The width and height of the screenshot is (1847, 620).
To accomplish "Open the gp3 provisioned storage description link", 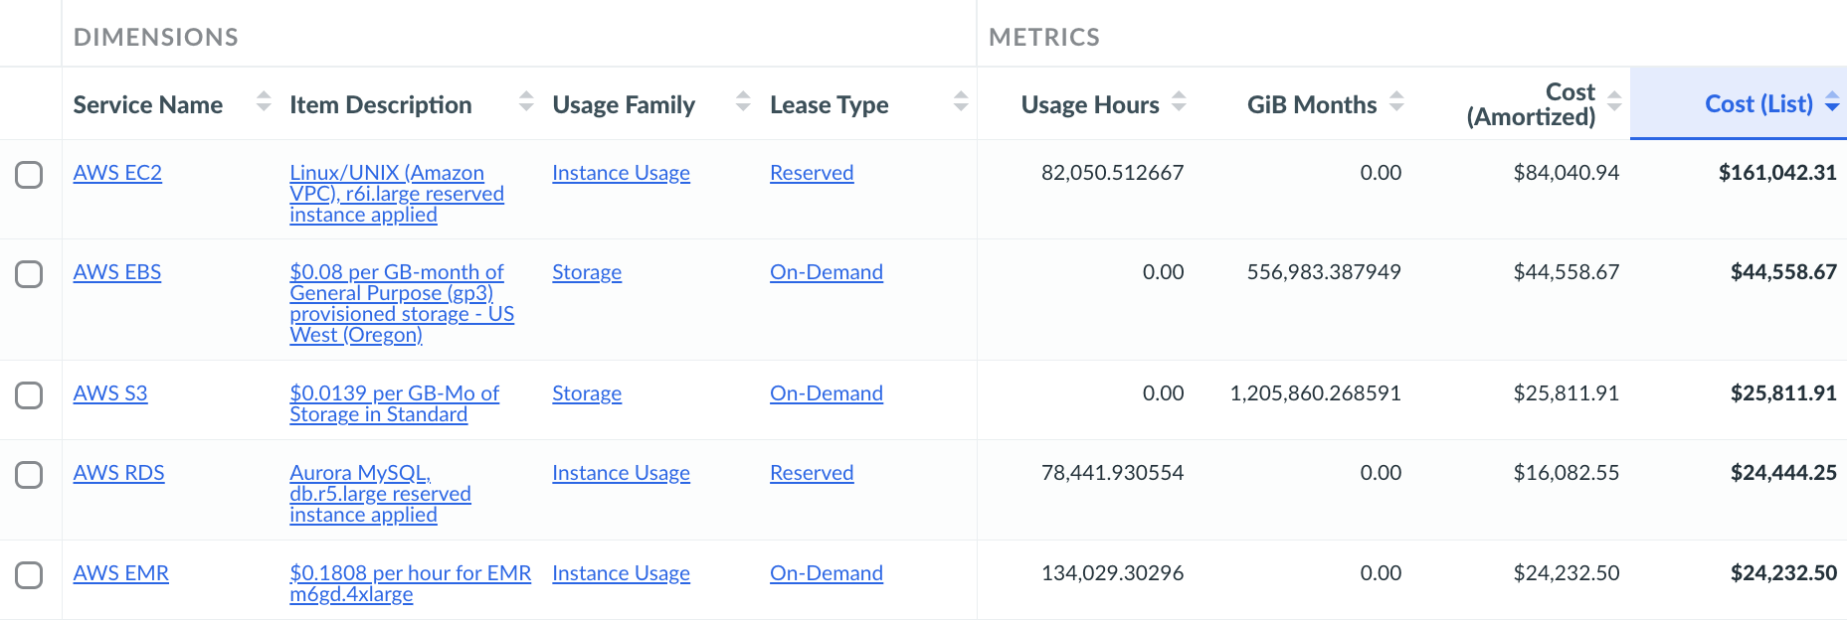I will coord(401,303).
